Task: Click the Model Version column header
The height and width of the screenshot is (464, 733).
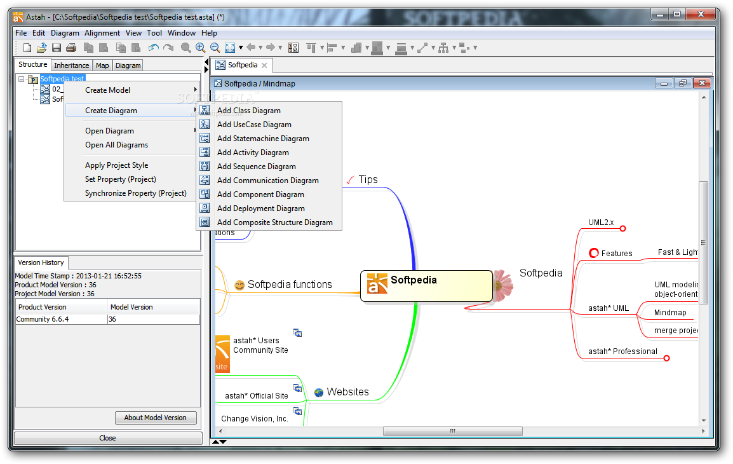Action: pyautogui.click(x=154, y=307)
